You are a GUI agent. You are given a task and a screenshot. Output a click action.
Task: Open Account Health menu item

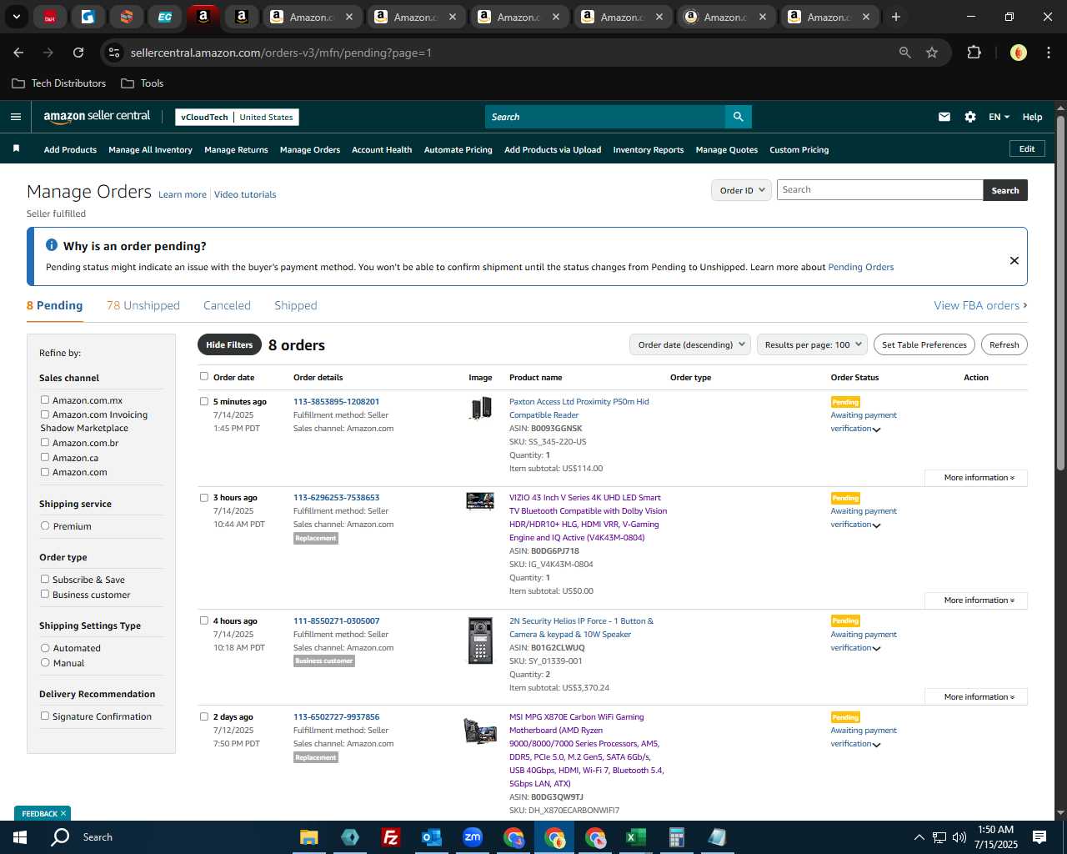click(x=382, y=150)
